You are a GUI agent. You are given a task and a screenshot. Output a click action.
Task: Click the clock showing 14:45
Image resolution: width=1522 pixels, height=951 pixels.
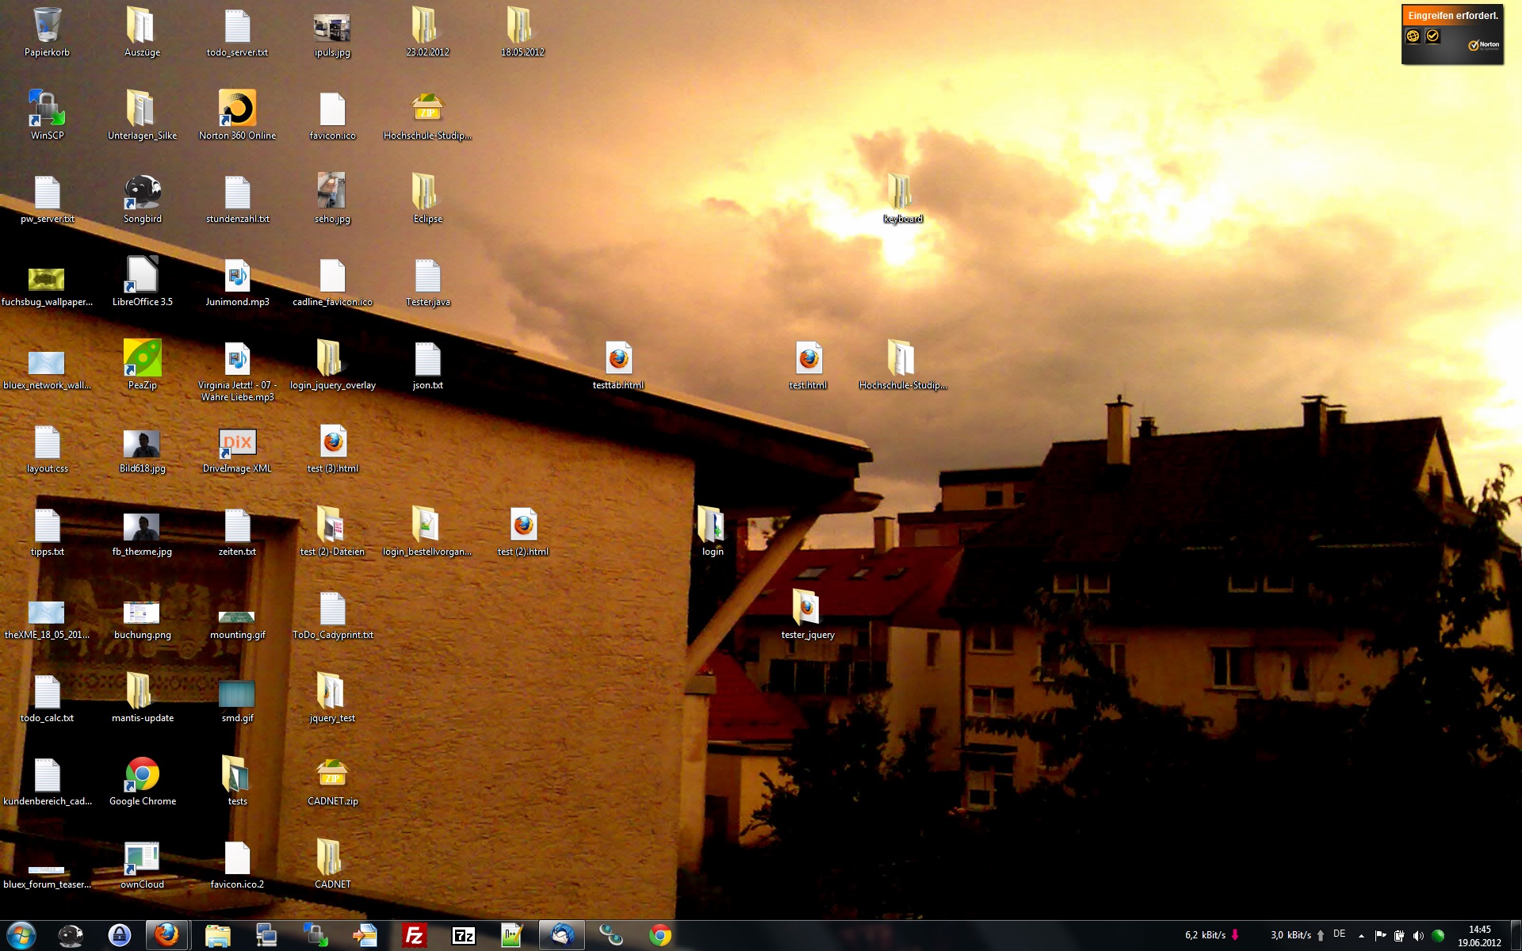coord(1478,936)
